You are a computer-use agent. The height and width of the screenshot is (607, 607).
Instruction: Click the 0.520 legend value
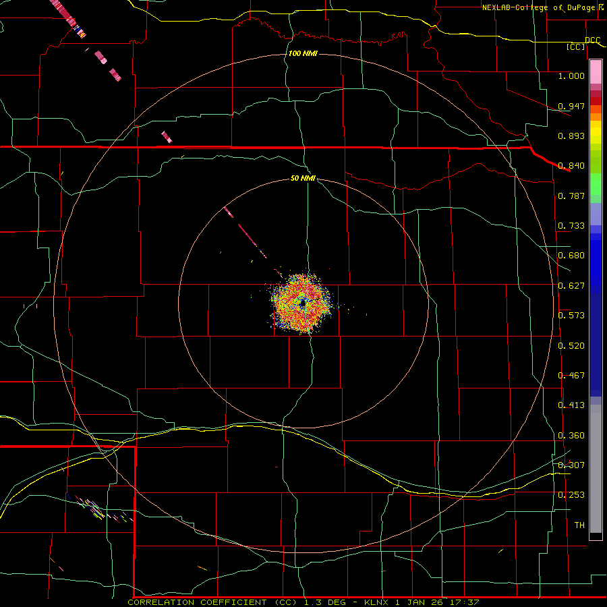tap(571, 345)
